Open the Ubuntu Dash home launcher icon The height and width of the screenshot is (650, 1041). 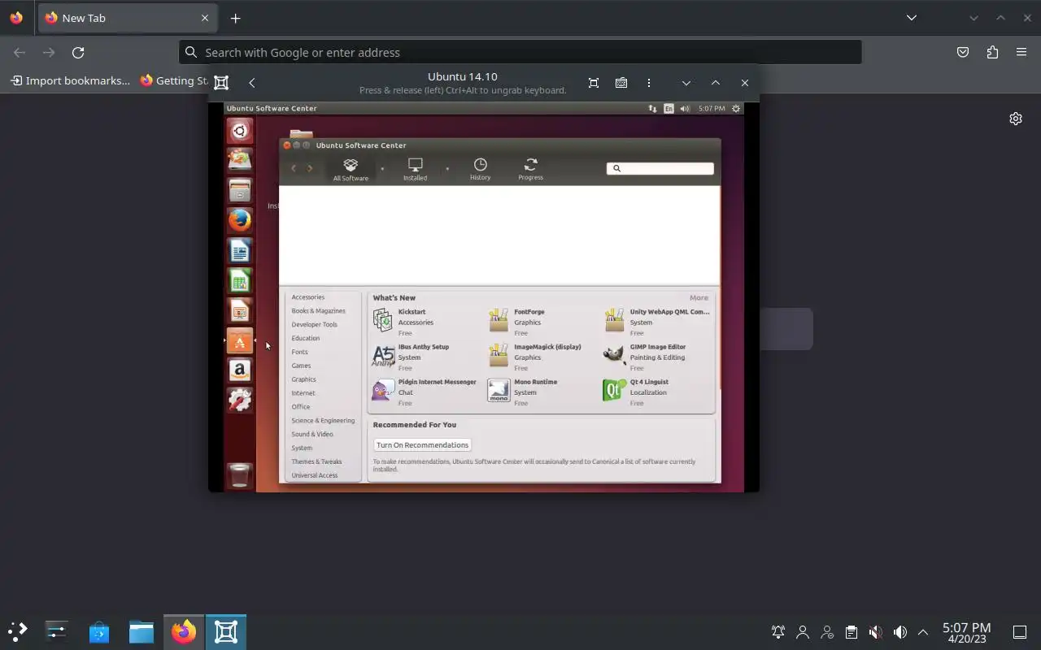pos(240,131)
